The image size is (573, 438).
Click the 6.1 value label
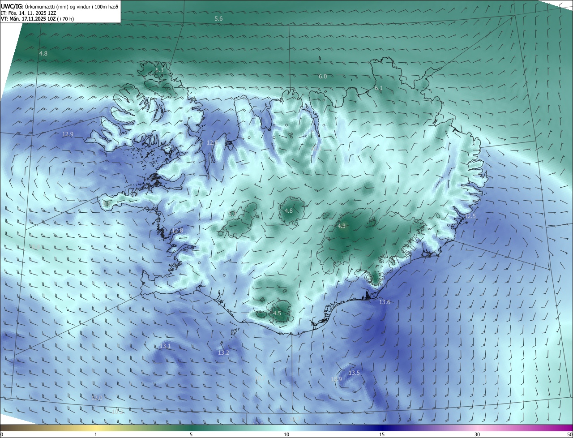pos(379,88)
